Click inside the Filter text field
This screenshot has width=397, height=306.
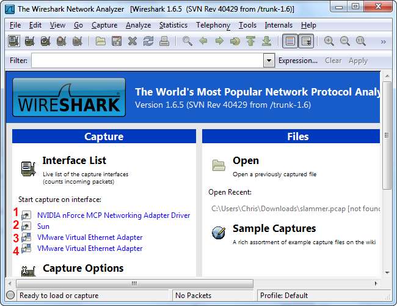click(x=147, y=61)
